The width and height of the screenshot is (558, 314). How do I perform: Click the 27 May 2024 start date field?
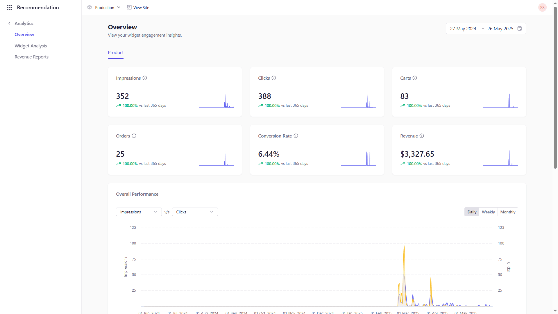click(463, 28)
